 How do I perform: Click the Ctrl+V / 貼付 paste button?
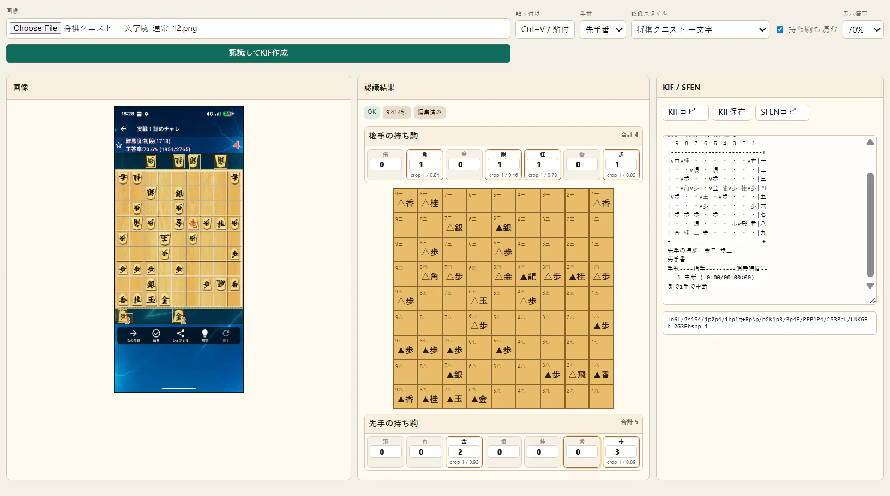pos(545,29)
